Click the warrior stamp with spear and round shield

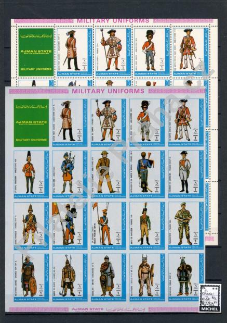click(32, 278)
